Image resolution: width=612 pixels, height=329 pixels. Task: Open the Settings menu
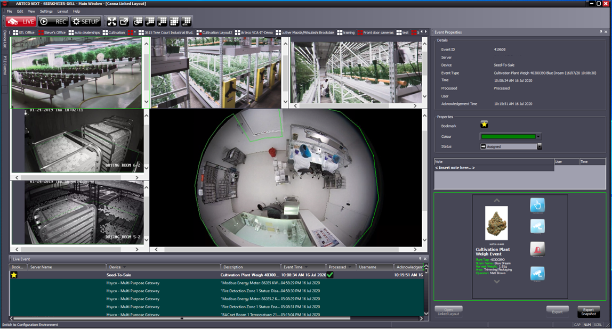pyautogui.click(x=47, y=11)
